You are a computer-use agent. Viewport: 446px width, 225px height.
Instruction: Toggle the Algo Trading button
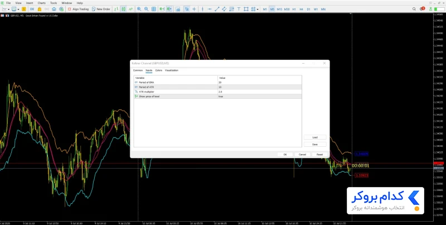coord(78,9)
